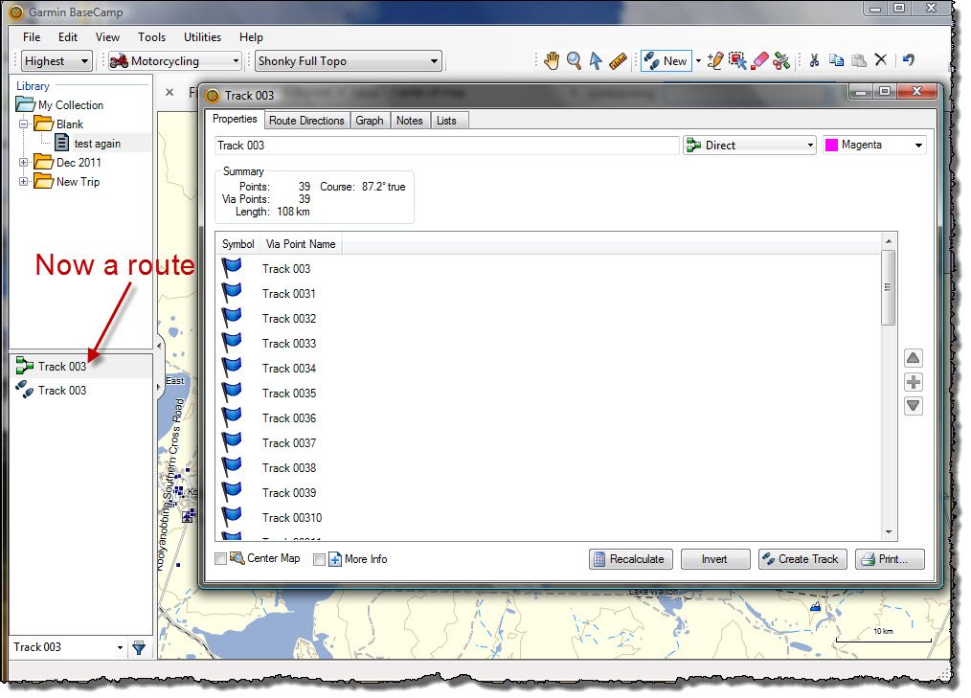Open the Shonky Full Topo map dropdown
This screenshot has height=698, width=971.
pyautogui.click(x=348, y=60)
